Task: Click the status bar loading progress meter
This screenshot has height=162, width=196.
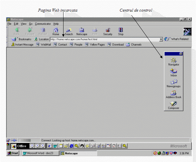Action: 29,140
